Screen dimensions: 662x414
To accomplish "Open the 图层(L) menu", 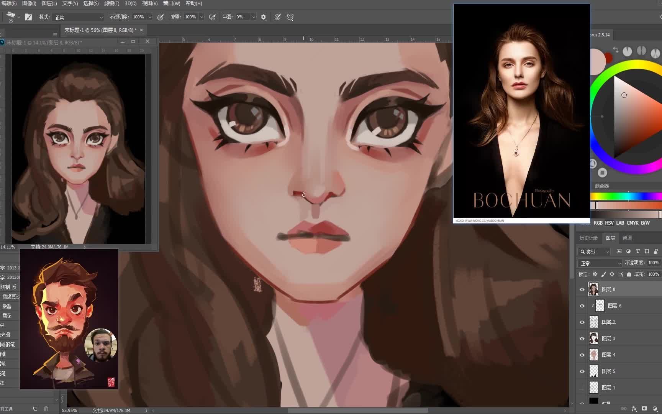I will [x=49, y=3].
